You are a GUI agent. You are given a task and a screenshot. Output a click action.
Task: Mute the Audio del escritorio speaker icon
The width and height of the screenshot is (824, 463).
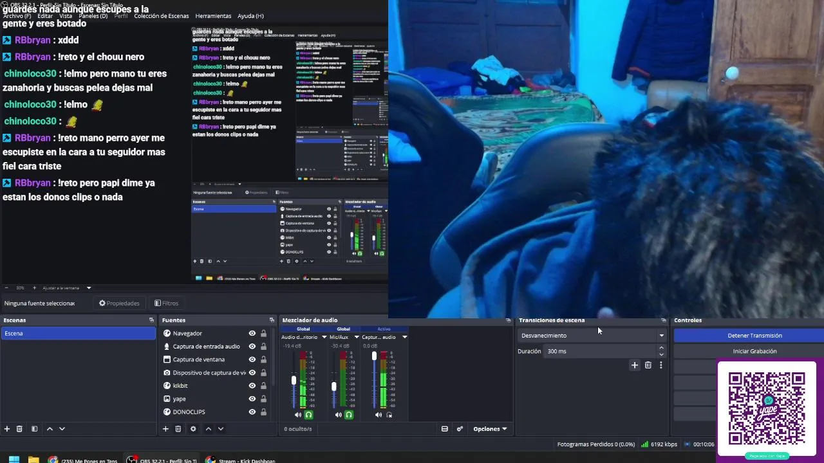pos(298,415)
